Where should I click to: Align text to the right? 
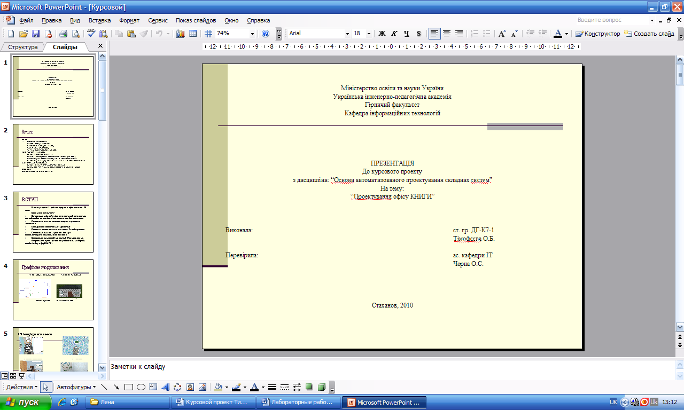coord(459,34)
